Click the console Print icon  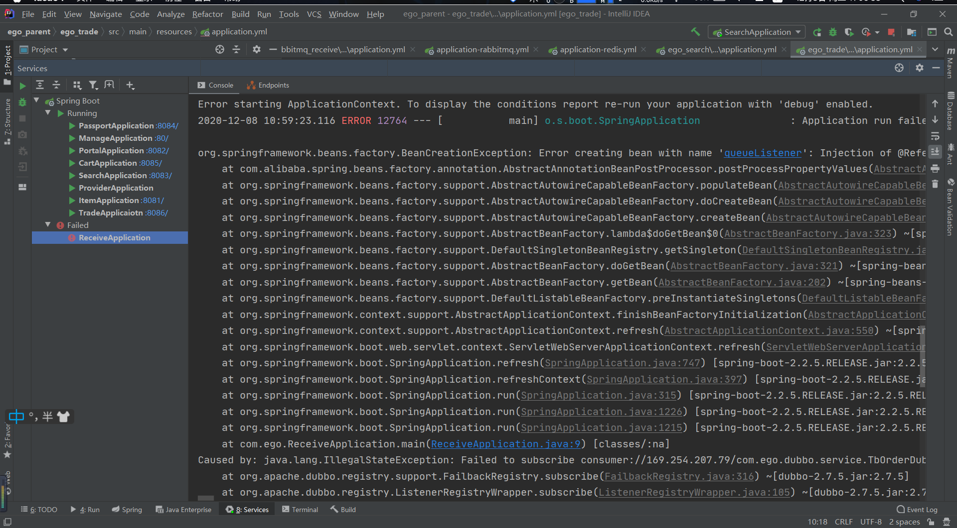point(935,168)
